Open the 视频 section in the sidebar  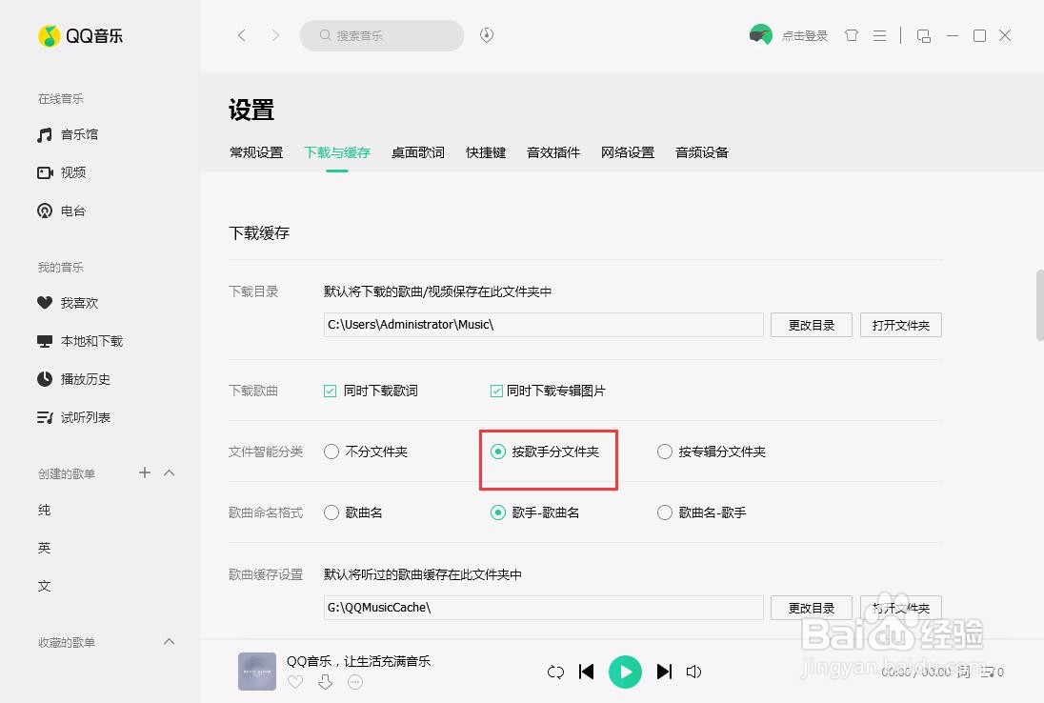click(72, 172)
